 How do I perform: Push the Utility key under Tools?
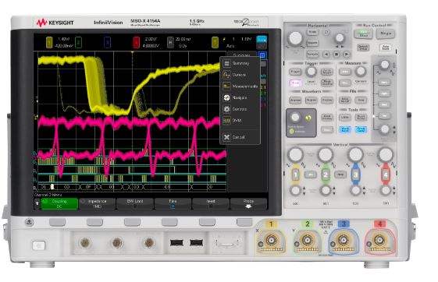(x=345, y=118)
